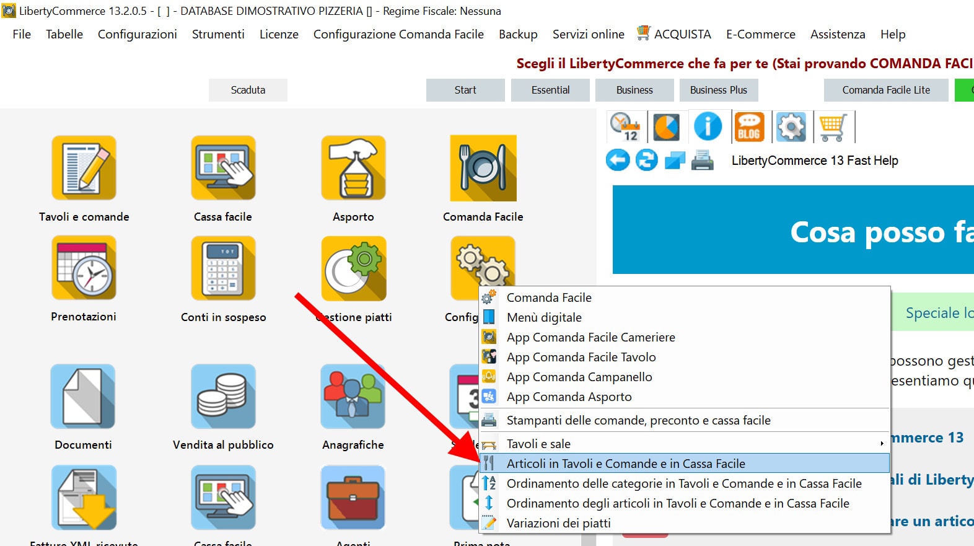Screen dimensions: 974x546
Task: Open the Backup menu
Action: (x=518, y=34)
